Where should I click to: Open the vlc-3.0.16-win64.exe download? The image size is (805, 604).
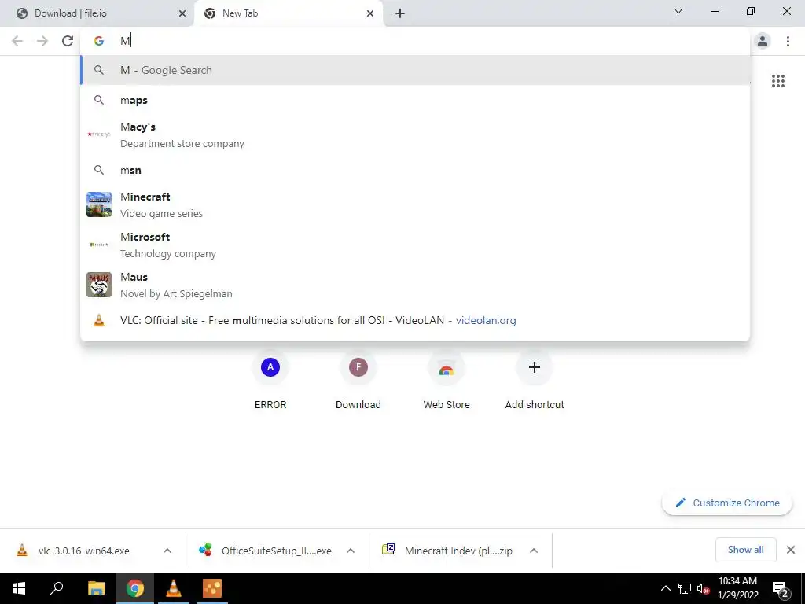click(85, 551)
